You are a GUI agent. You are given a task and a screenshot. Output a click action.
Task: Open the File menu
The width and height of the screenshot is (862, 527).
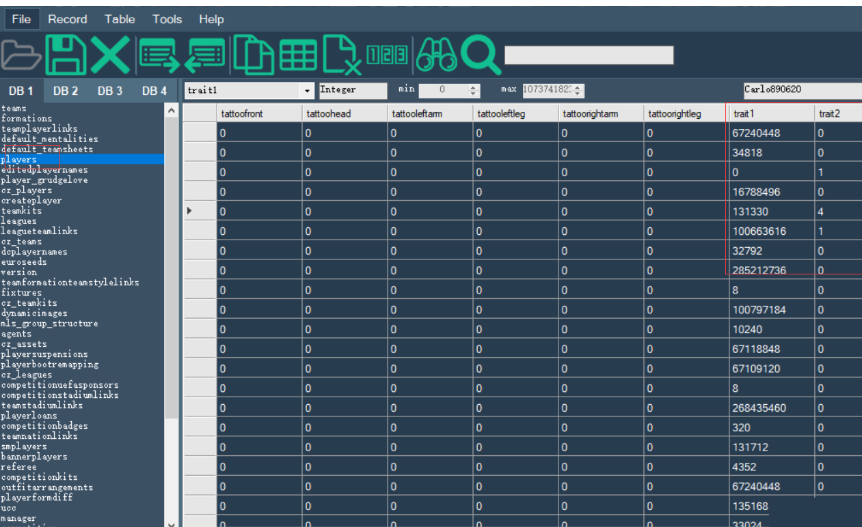[x=21, y=19]
